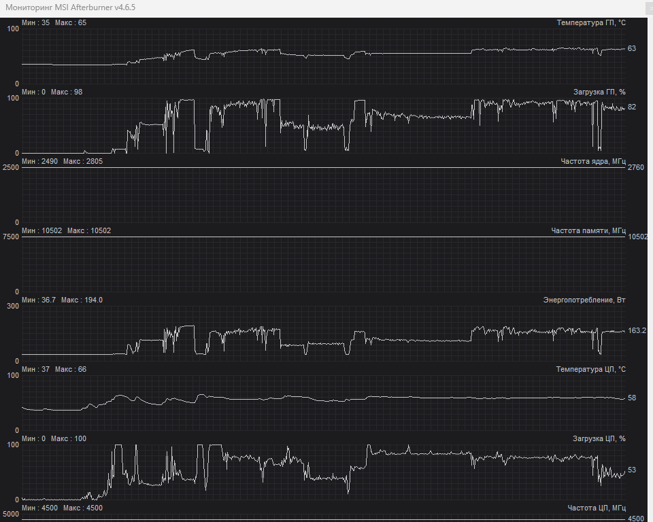Image resolution: width=653 pixels, height=522 pixels.
Task: Click 'Макс : 100' in the CPU load graph
Action: [69, 439]
